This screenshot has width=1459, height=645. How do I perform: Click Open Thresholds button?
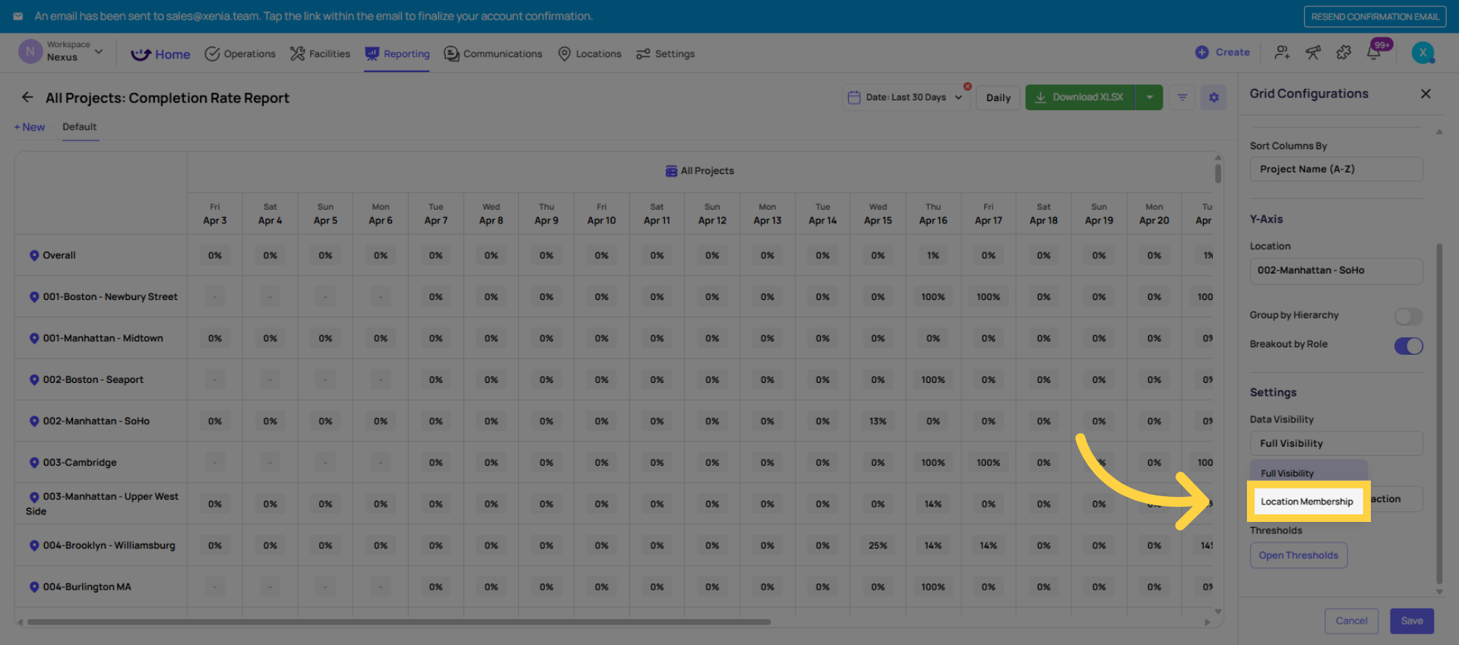tap(1299, 555)
